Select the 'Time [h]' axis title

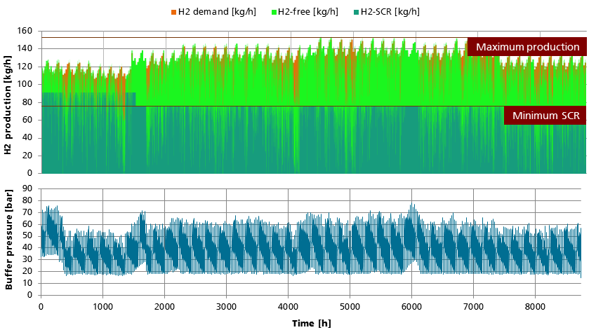(311, 323)
